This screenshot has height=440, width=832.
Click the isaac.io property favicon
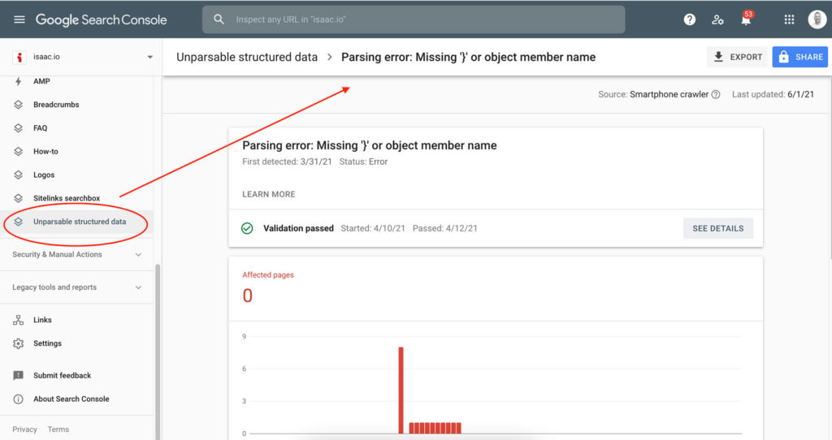pos(19,57)
